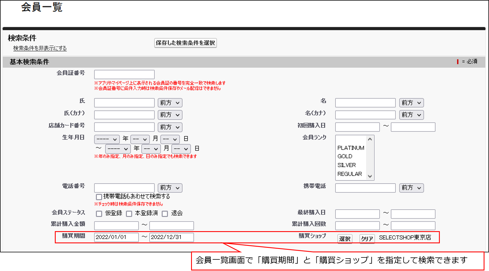Check the 退会 checkbox

[165, 214]
